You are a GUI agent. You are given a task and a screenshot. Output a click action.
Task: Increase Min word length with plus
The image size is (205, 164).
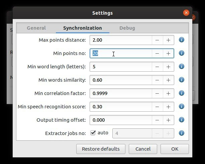click(x=169, y=67)
